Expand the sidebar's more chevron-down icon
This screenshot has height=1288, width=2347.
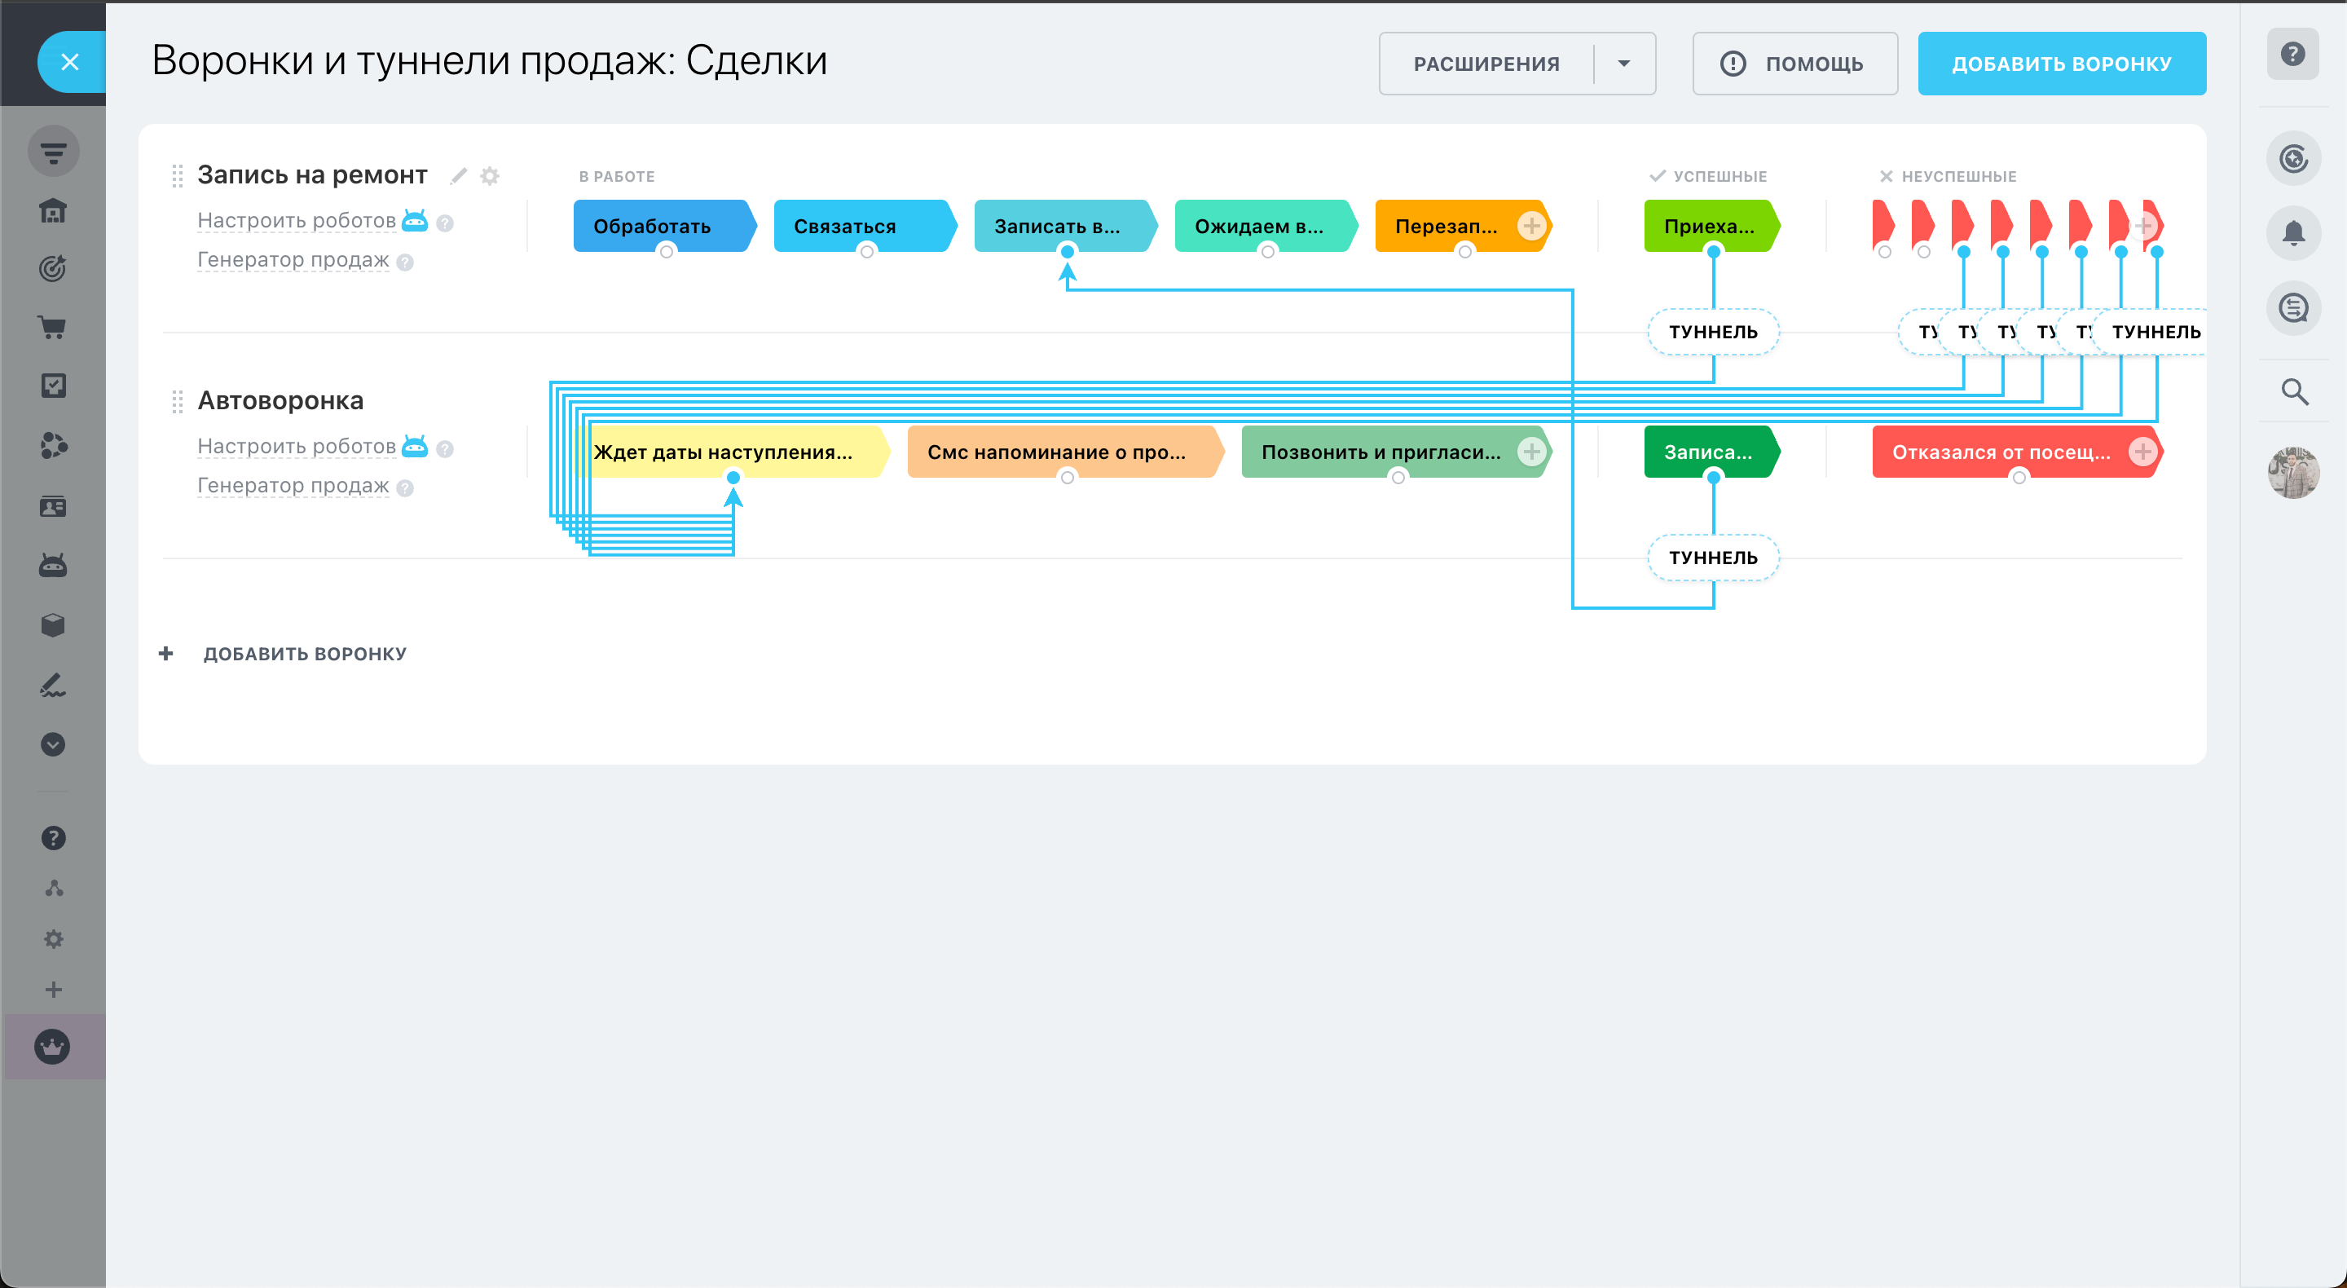[53, 743]
